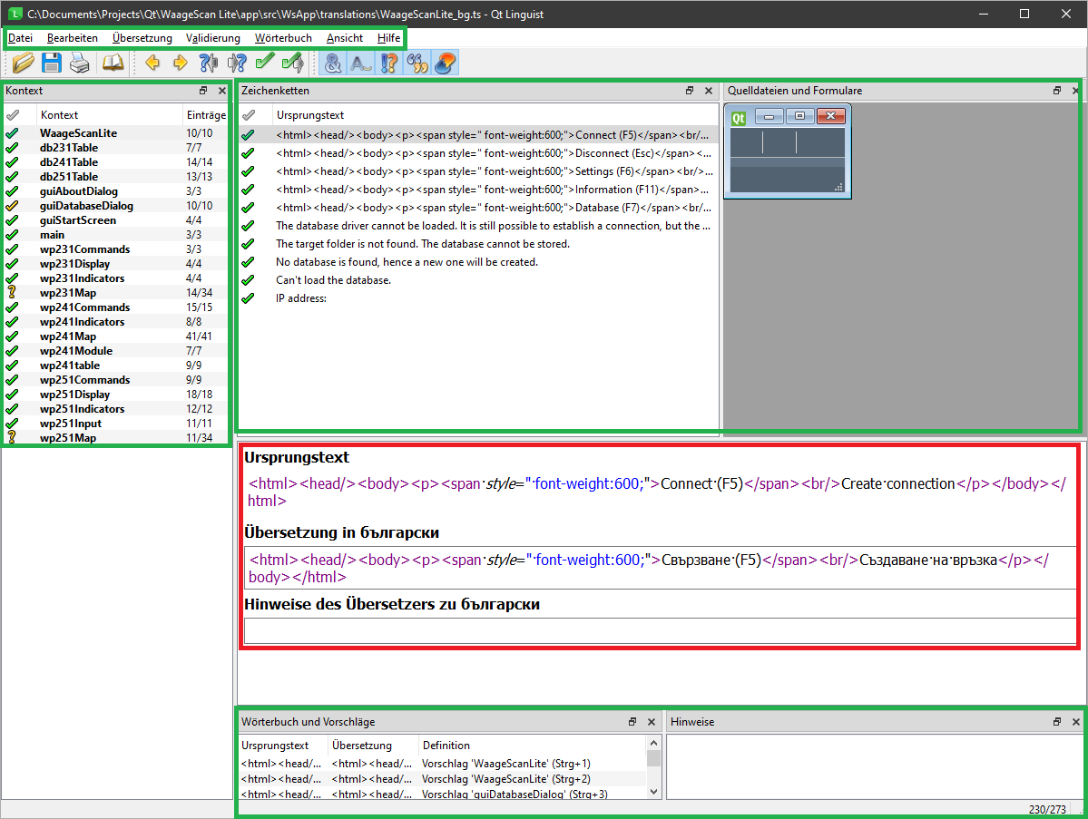
Task: Open the Ansicht menu
Action: [345, 38]
